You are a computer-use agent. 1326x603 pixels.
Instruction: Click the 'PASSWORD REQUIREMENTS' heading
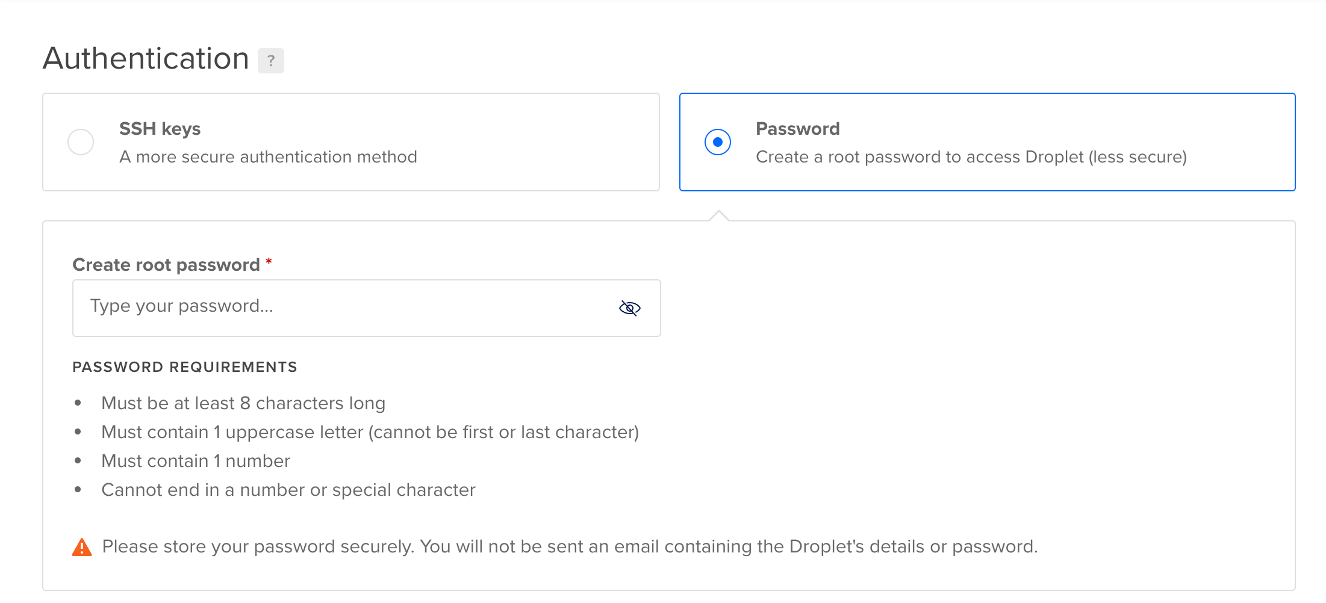pyautogui.click(x=185, y=367)
